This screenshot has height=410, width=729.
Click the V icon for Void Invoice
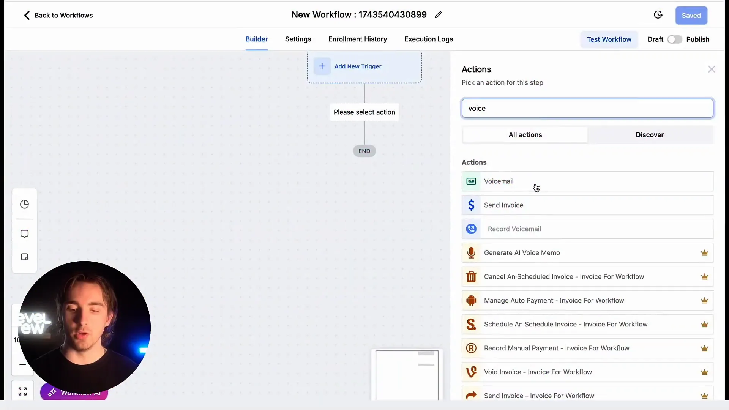pos(471,372)
